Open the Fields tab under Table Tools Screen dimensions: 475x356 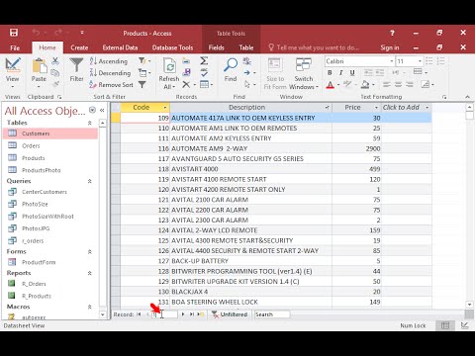click(x=217, y=47)
